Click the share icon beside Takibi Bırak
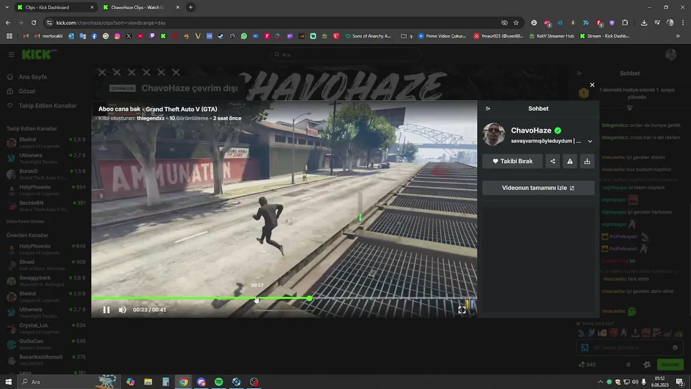 tap(552, 161)
